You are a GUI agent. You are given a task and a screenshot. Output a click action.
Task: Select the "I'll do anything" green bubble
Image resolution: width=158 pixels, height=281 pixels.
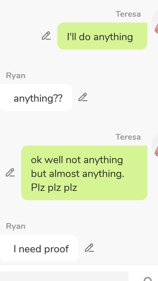[x=102, y=36]
